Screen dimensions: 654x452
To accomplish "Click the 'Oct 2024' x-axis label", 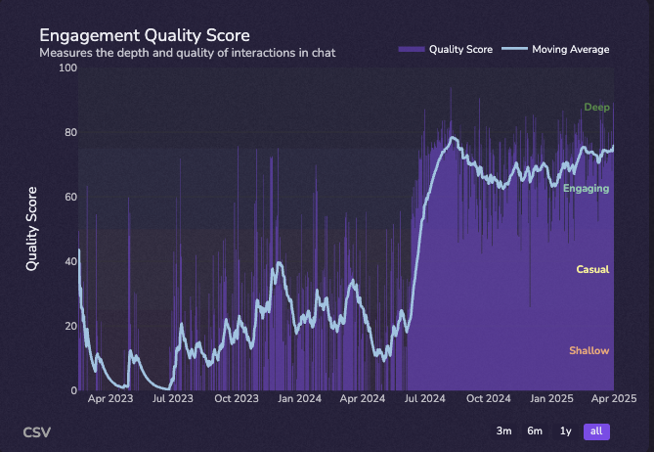I will coord(489,398).
